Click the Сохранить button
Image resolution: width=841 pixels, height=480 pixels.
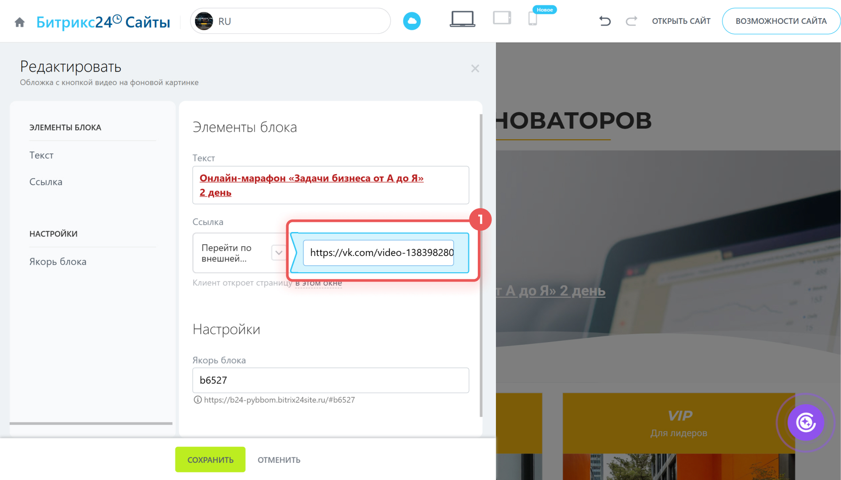[x=210, y=459]
